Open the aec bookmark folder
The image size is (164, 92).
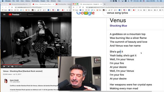pos(150,10)
